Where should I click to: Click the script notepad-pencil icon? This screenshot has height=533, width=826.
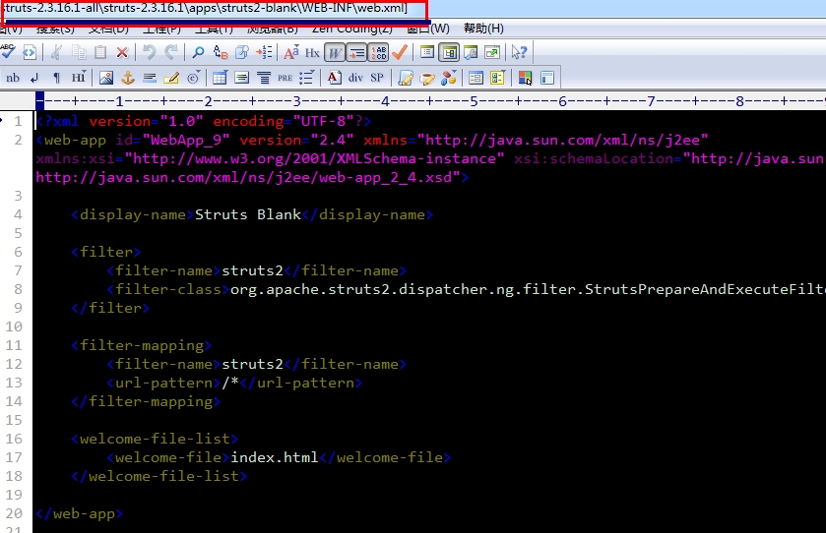point(405,78)
